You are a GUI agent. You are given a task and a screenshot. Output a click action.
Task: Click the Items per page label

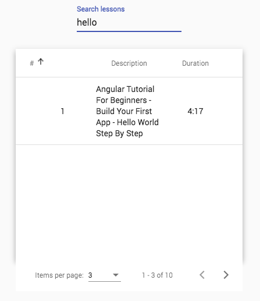point(59,275)
